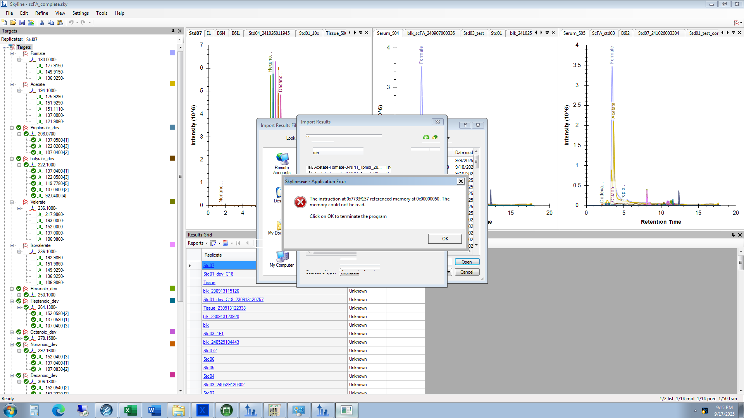
Task: Switch to the Serum_S04 chromatogram tab
Action: (x=388, y=33)
